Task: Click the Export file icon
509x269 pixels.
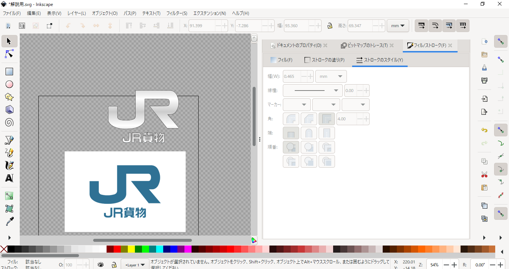Action: [x=484, y=112]
